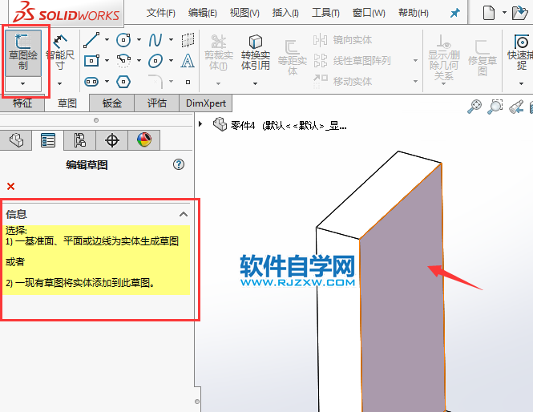
Task: Select the Line sketch tool
Action: [x=91, y=40]
